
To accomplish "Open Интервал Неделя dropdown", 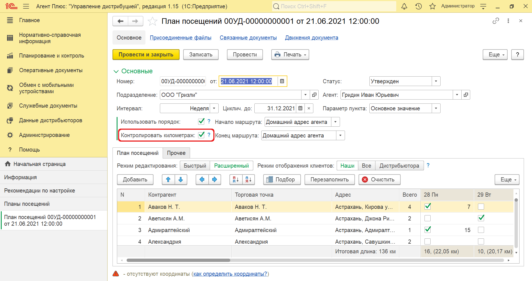I will (x=214, y=108).
